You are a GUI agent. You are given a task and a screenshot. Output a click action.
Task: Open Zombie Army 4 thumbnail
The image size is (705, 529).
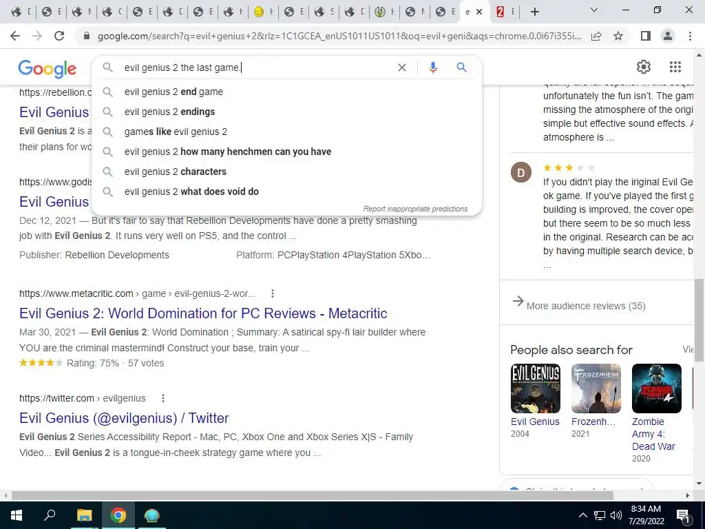tap(656, 388)
